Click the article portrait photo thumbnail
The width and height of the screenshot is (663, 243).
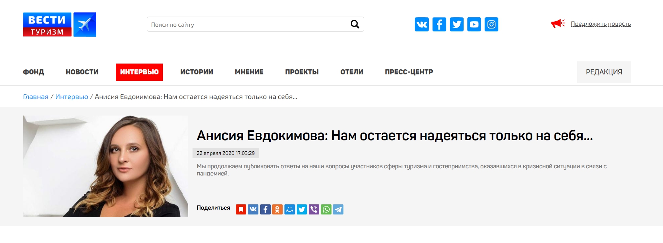105,166
